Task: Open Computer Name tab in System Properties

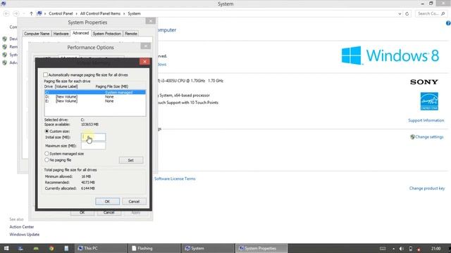Action: 37,34
